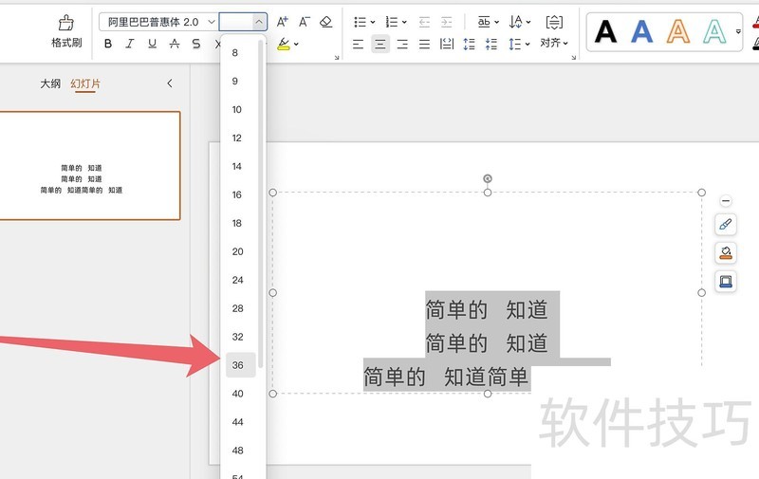This screenshot has height=479, width=759.
Task: Click the layout frame icon beside the text box
Action: point(726,282)
